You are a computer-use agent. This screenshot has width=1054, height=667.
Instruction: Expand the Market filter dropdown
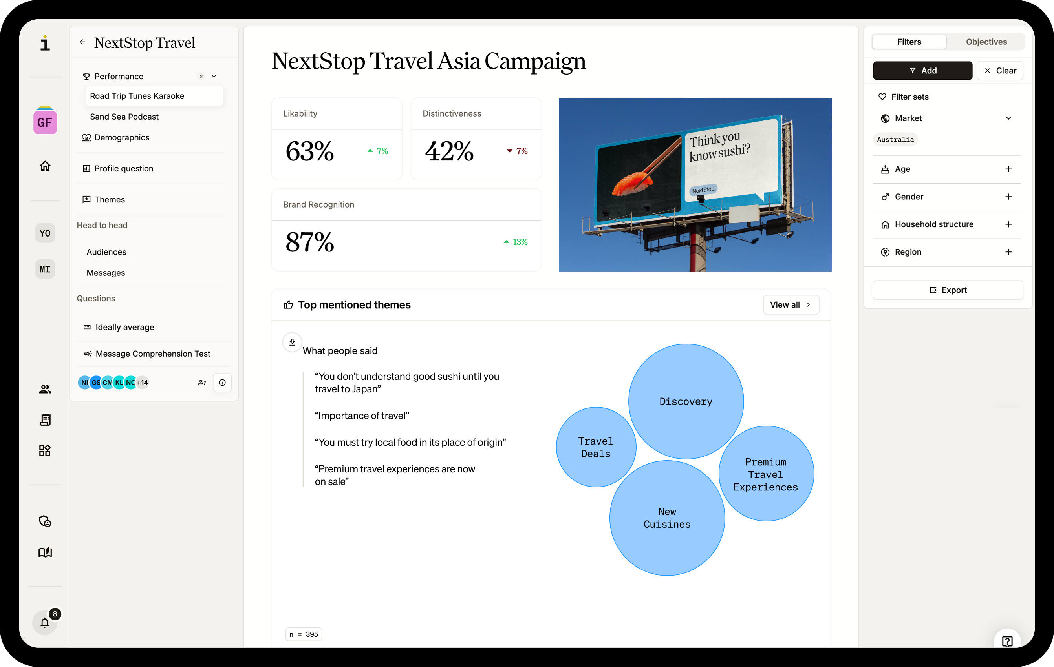coord(1008,118)
